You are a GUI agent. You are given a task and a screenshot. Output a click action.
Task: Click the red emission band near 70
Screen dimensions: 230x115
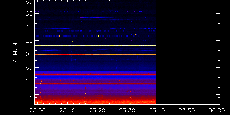(95, 74)
